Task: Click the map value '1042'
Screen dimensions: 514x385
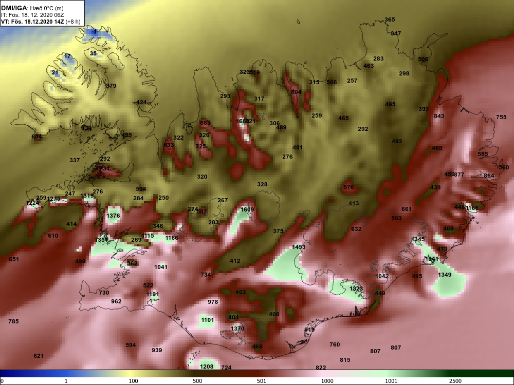Action: click(382, 276)
